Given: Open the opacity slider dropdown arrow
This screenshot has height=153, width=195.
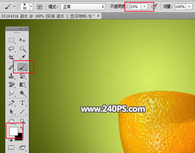Looking at the screenshot, I should coord(144,7).
